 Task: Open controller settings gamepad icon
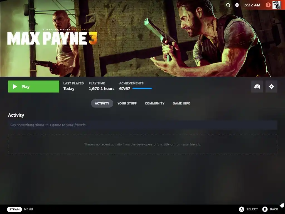257,86
